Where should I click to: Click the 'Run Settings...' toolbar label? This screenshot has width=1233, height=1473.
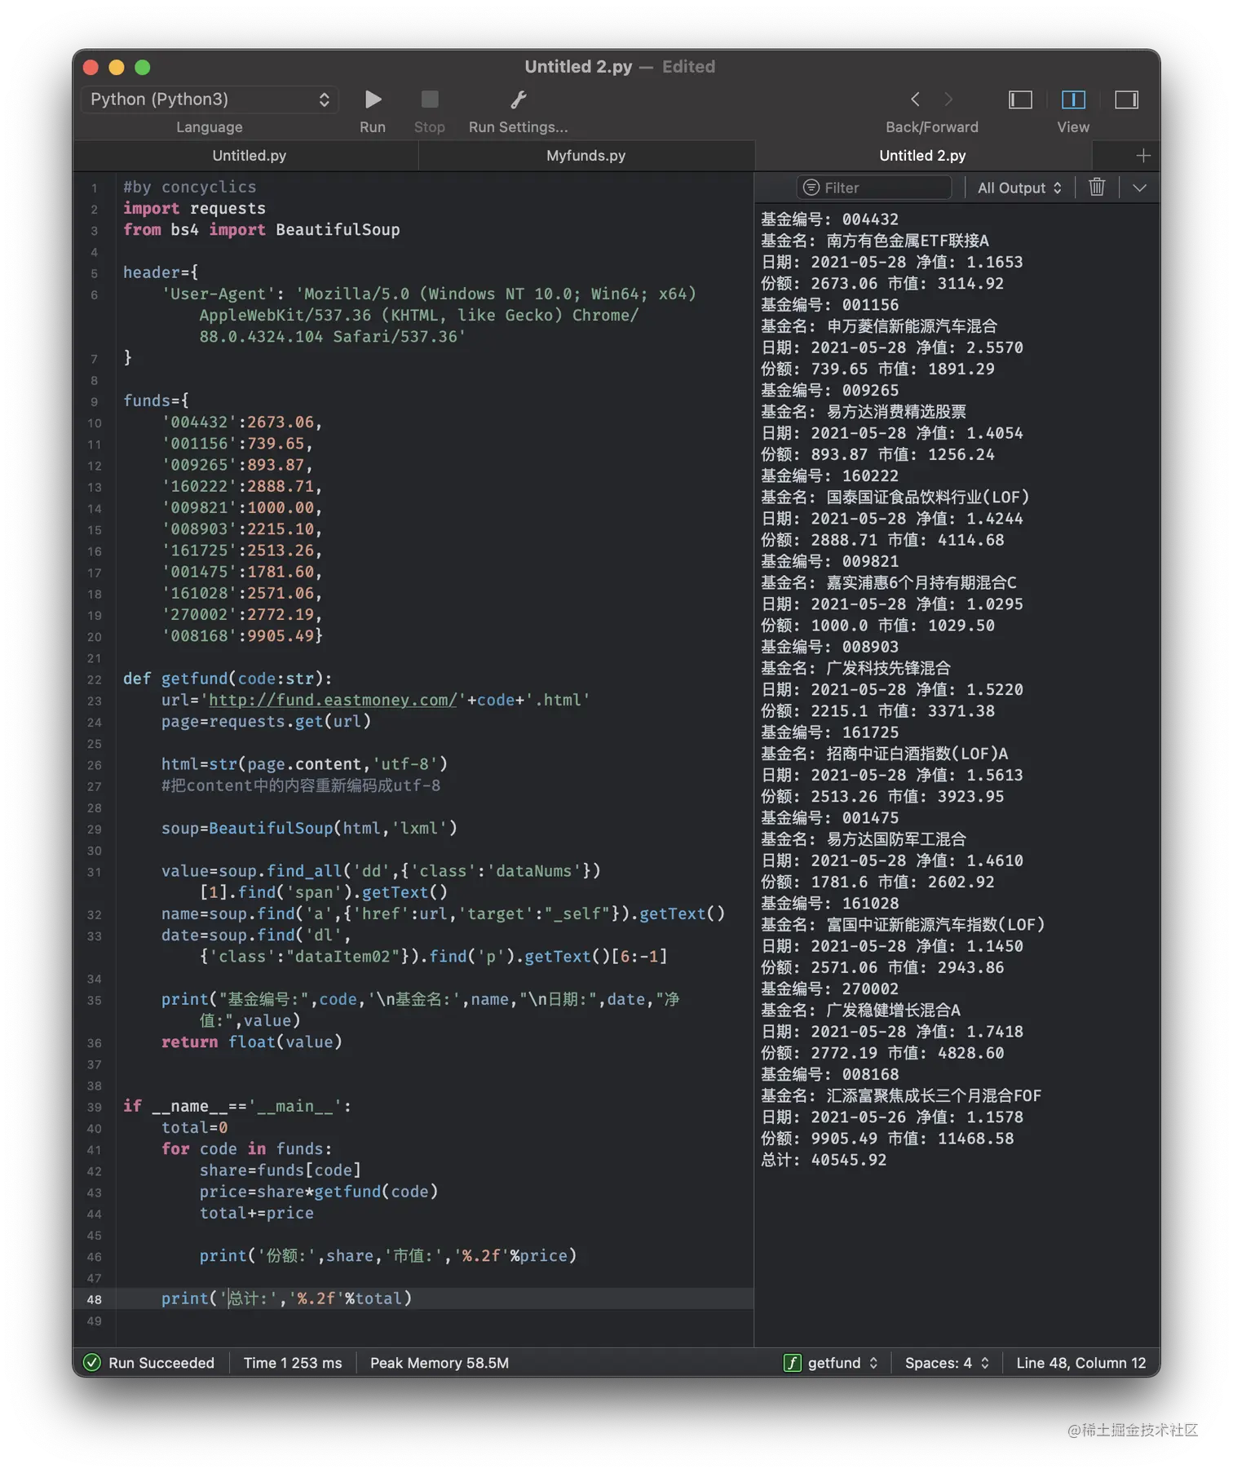518,127
